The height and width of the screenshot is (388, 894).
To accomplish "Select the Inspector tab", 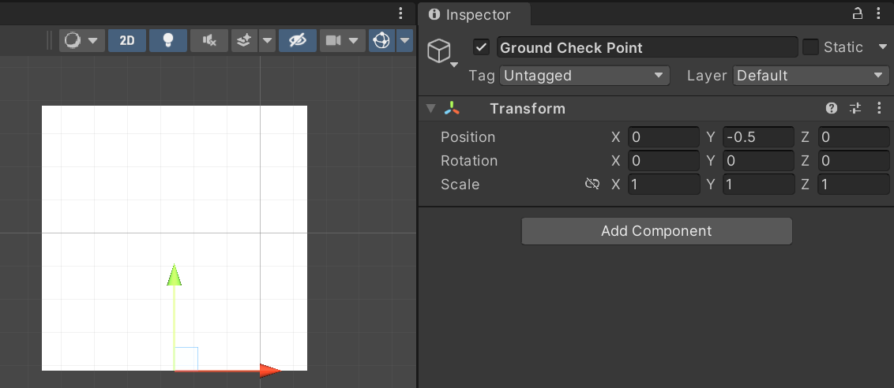I will (x=474, y=15).
